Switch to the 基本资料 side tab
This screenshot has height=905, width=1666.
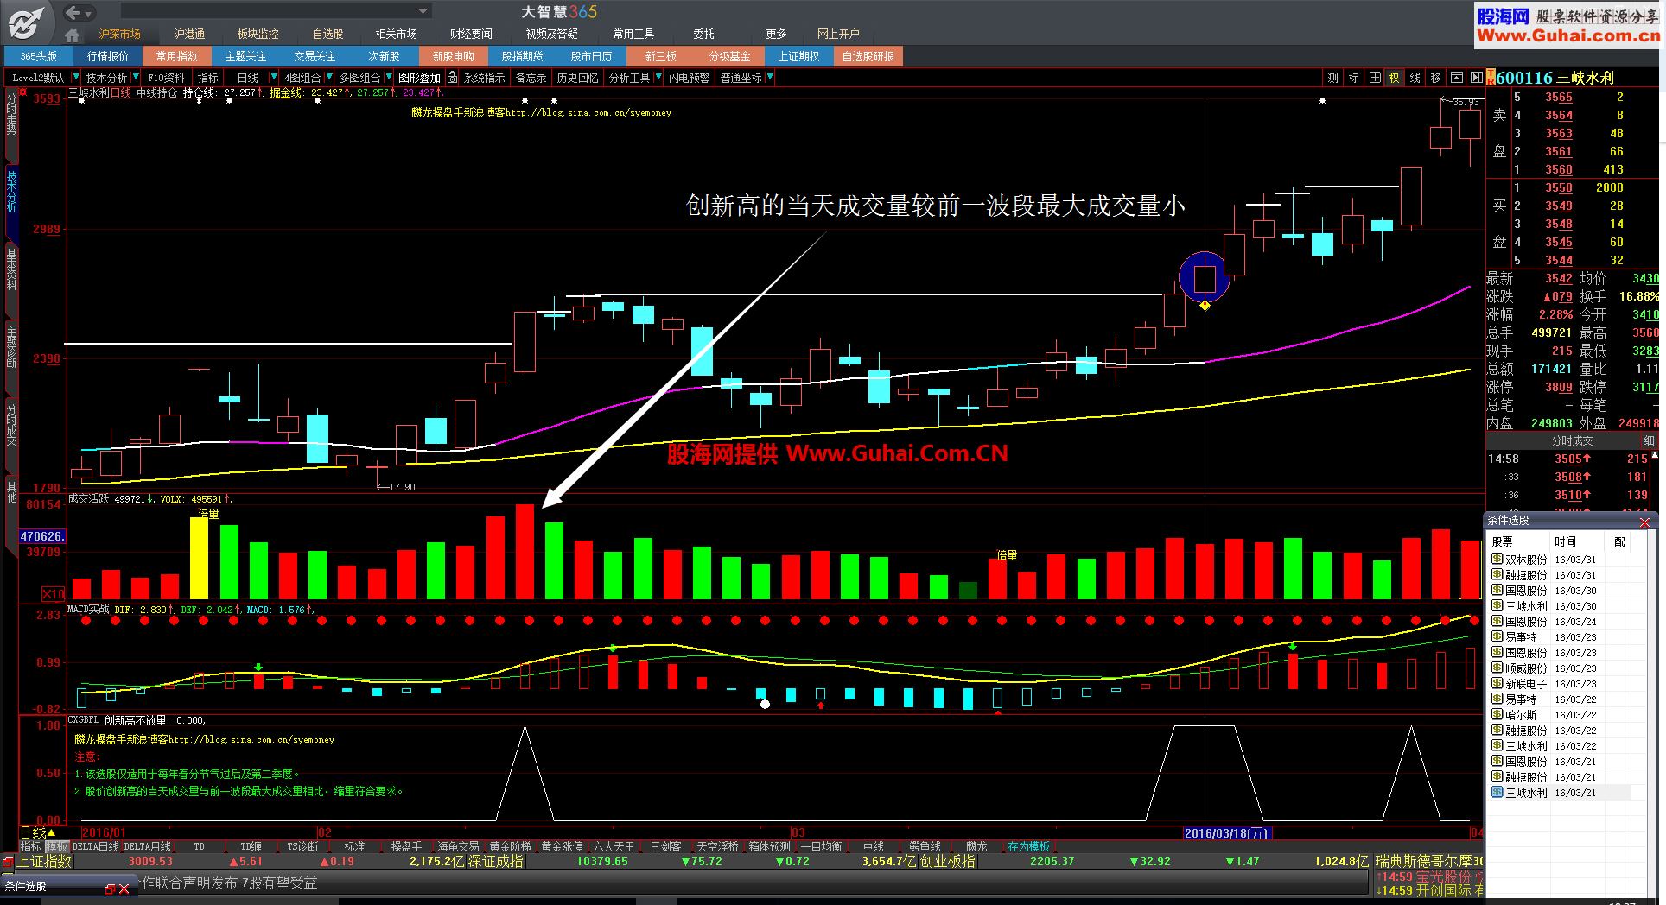(x=11, y=269)
